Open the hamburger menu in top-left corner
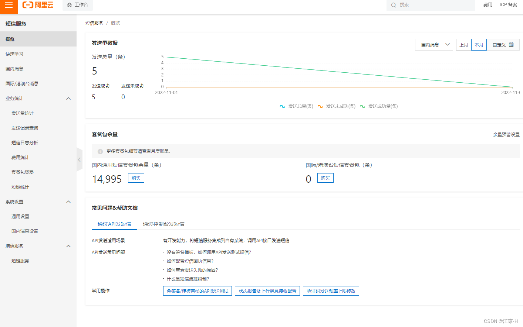This screenshot has width=523, height=327. tap(9, 5)
